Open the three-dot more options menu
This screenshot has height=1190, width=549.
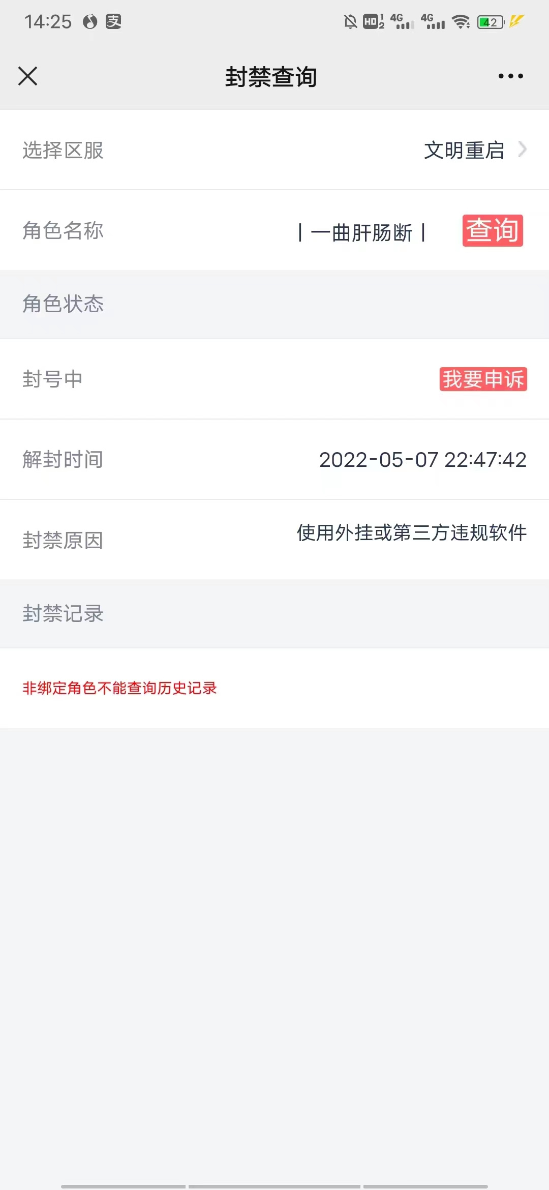click(510, 76)
